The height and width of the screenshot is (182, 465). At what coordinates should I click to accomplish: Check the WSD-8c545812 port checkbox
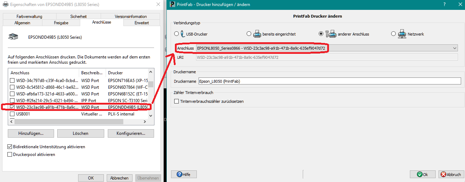(x=12, y=87)
